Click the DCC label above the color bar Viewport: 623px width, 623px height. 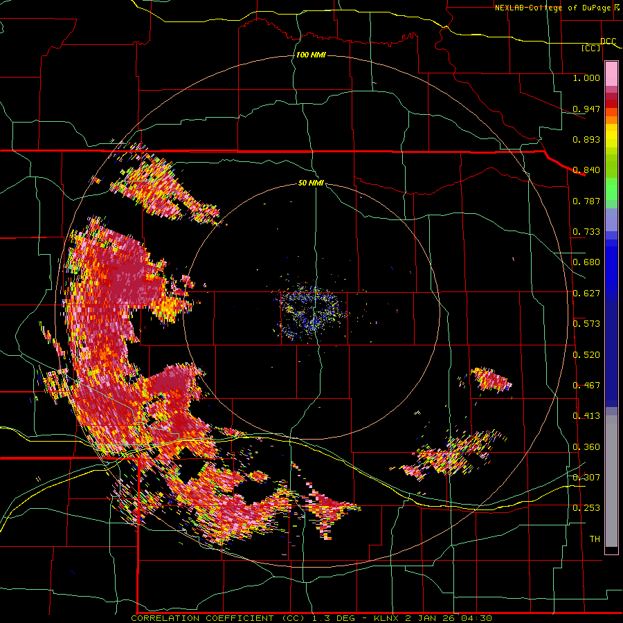[x=608, y=41]
